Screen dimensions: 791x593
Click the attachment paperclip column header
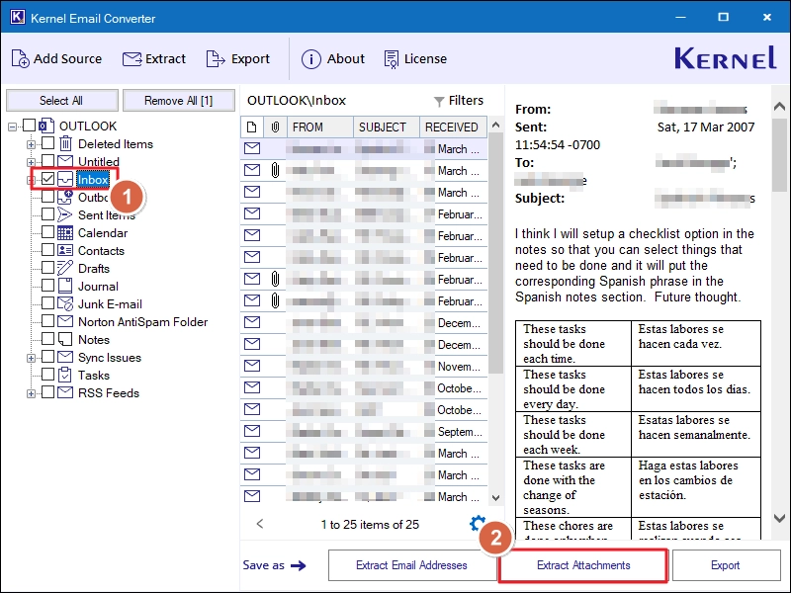[x=275, y=127]
